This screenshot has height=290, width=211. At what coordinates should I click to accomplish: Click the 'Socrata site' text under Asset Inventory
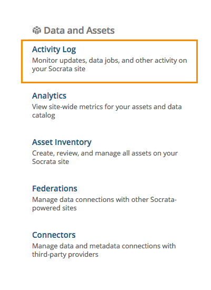tap(51, 162)
